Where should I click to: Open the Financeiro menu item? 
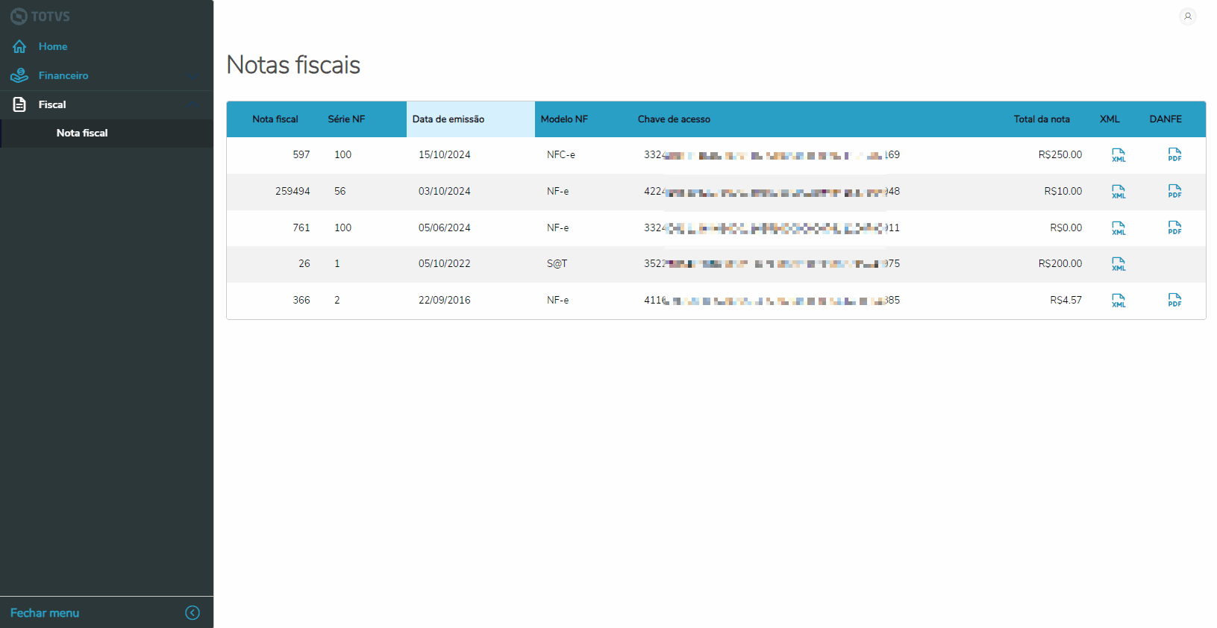click(63, 75)
